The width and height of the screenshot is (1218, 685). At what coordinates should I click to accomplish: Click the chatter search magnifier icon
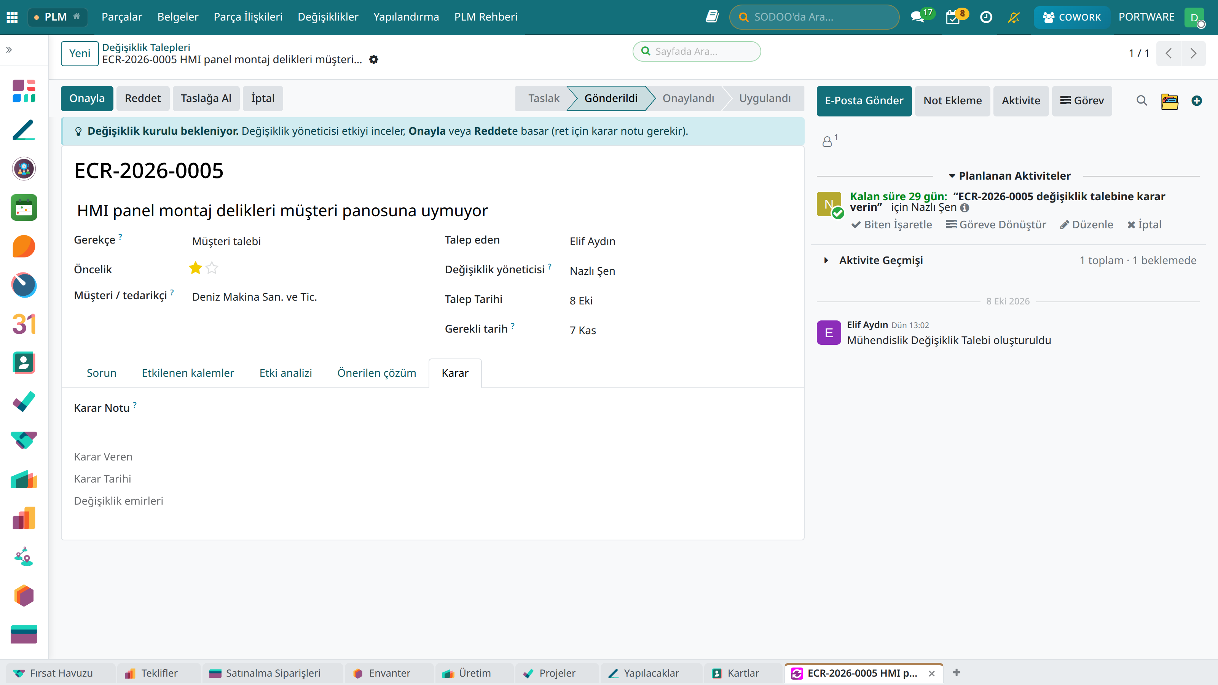pyautogui.click(x=1142, y=100)
